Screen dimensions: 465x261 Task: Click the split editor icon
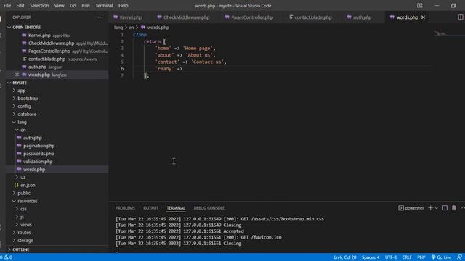(x=460, y=17)
